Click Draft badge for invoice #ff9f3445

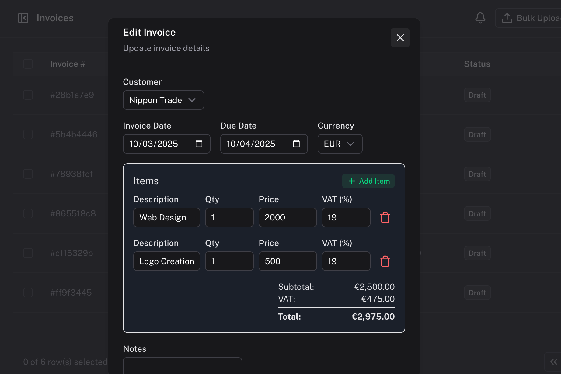coord(477,293)
